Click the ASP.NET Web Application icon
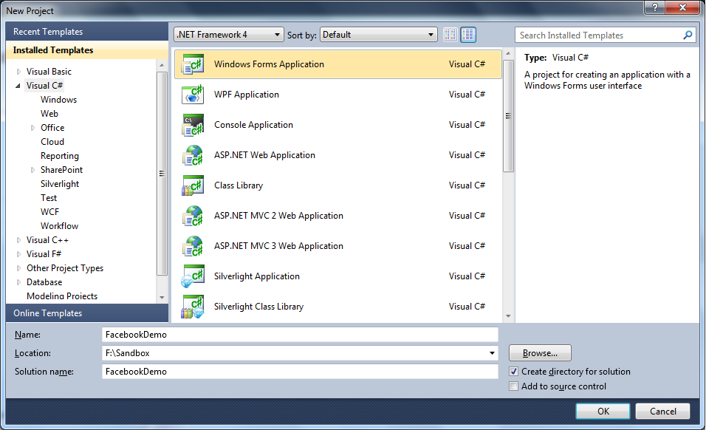The image size is (706, 430). [193, 155]
